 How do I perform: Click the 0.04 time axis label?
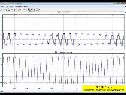coord(27,88)
